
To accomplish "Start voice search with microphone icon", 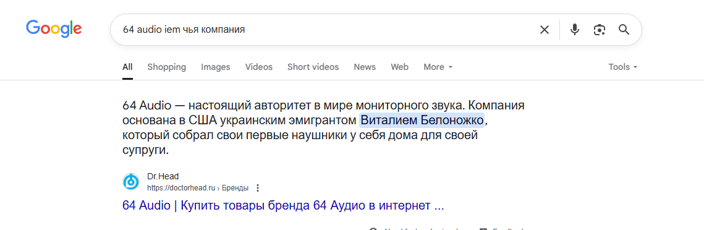I will [x=574, y=30].
